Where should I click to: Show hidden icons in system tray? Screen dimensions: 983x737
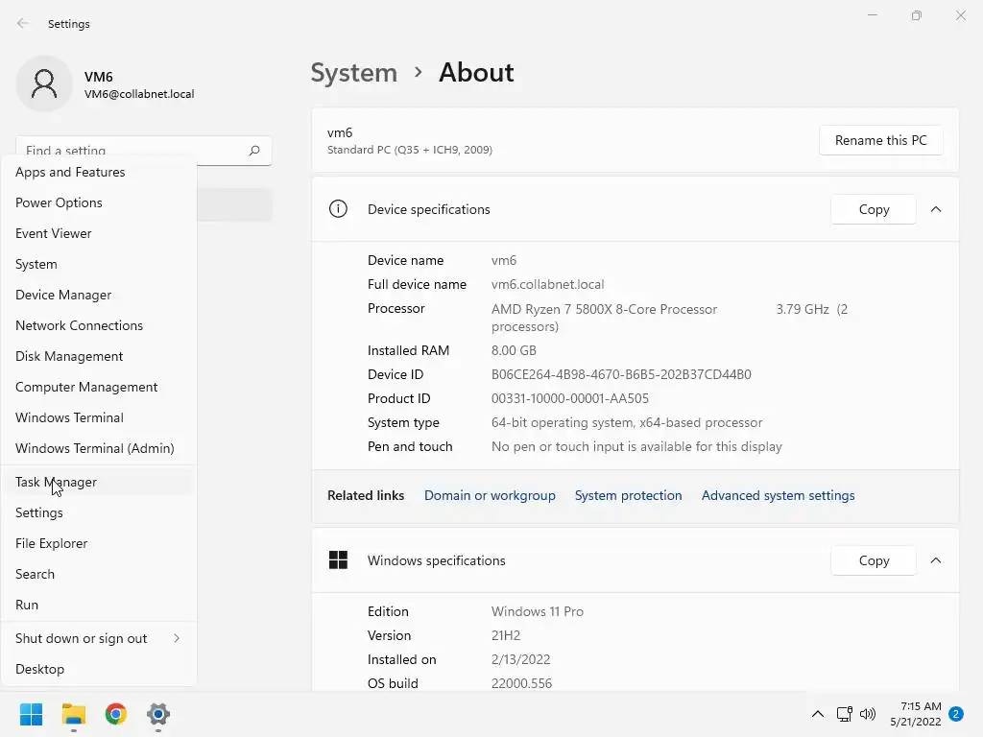(818, 714)
